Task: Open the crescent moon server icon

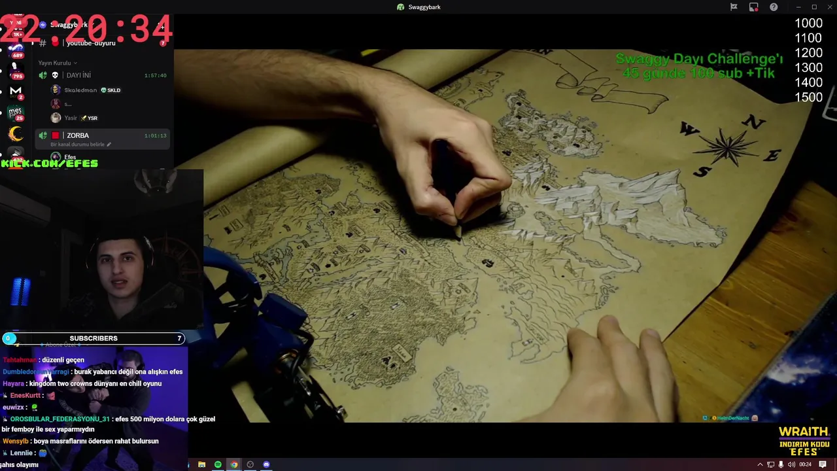Action: [x=16, y=134]
